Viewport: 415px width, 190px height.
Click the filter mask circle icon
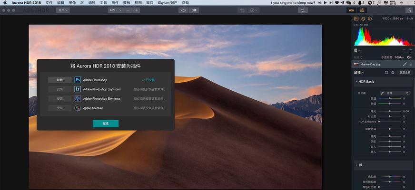393,72
